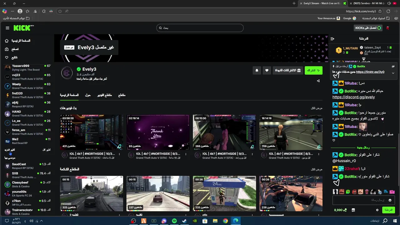Open the Thank You stream thumbnail

(x=158, y=132)
